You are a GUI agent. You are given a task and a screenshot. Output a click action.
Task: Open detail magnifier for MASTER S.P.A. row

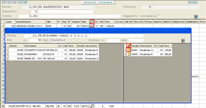coord(92,106)
